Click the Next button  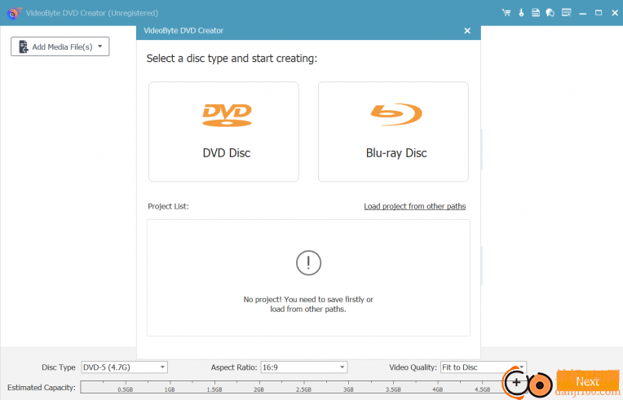(x=588, y=382)
